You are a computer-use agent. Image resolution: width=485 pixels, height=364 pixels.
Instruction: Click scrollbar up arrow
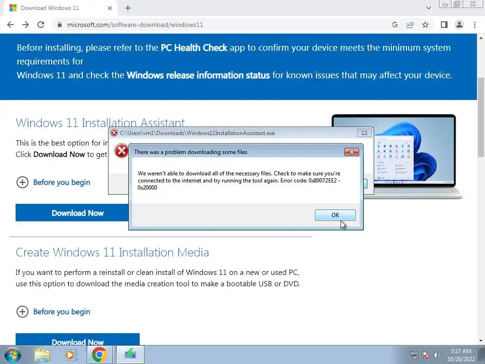[x=481, y=38]
